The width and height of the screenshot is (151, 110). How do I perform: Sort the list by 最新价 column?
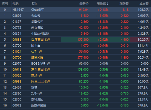point(84,4)
